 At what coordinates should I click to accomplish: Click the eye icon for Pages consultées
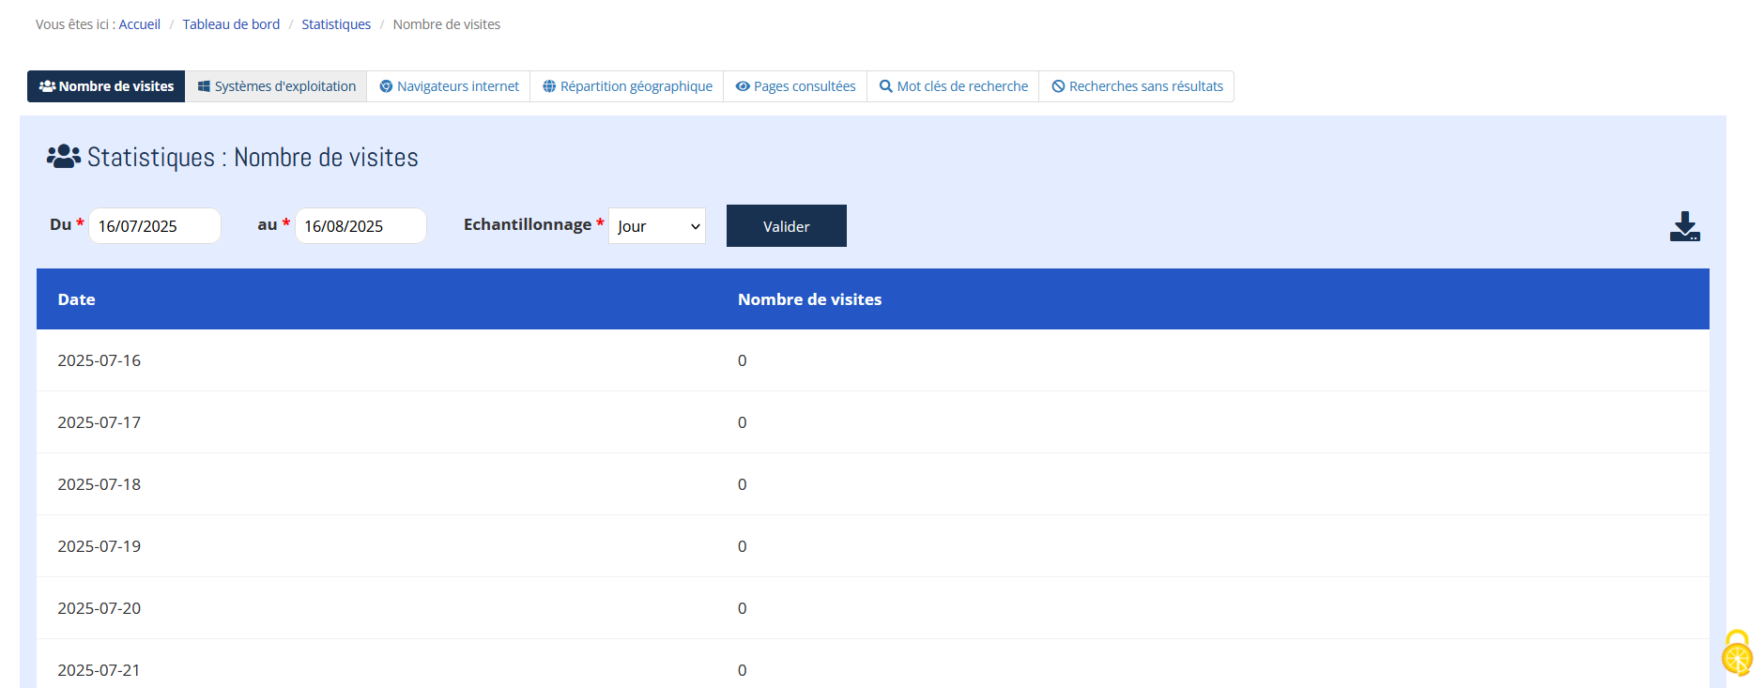(743, 86)
